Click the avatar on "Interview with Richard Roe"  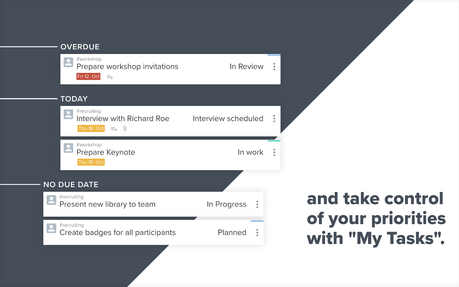coord(68,114)
